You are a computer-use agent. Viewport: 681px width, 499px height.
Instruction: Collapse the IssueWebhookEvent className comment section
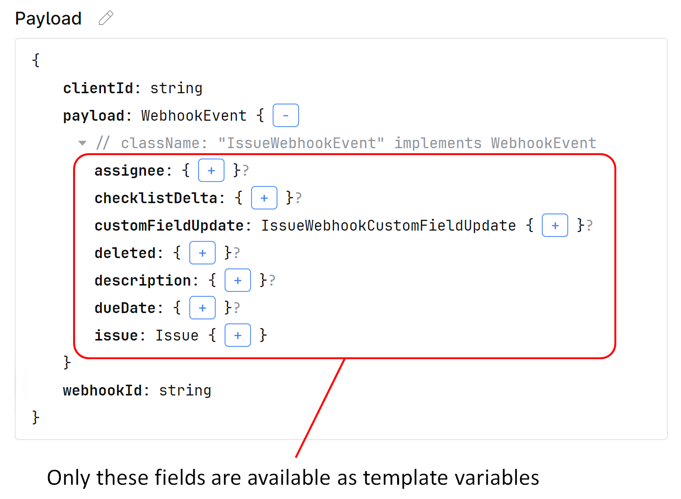click(x=82, y=143)
